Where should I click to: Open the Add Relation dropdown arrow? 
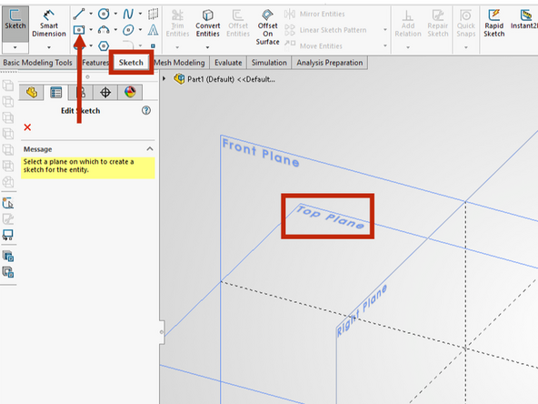point(408,47)
